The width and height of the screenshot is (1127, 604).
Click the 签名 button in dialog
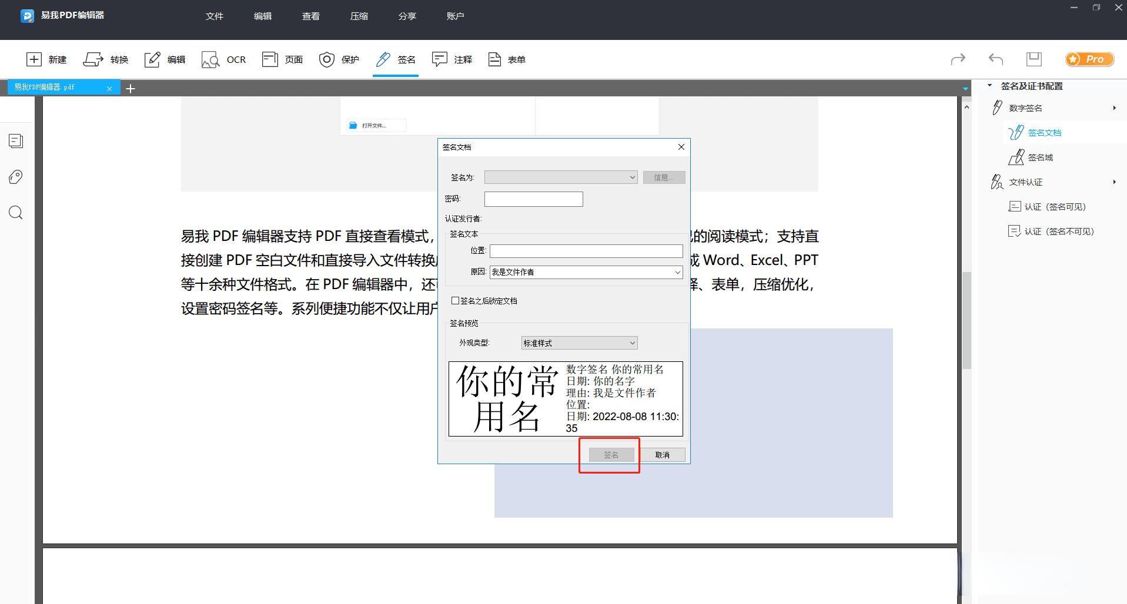click(611, 455)
